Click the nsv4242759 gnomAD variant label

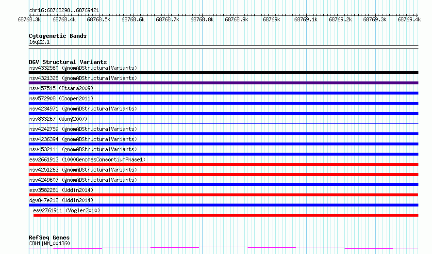[x=83, y=129]
